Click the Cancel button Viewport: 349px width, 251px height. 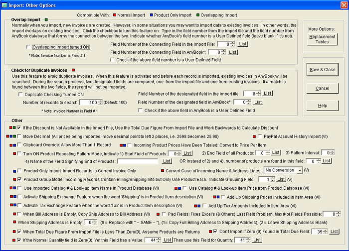coord(322,88)
